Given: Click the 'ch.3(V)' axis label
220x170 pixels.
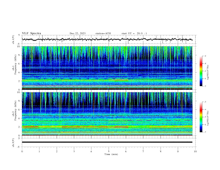Looking at the screenshot, I should pos(13,142).
